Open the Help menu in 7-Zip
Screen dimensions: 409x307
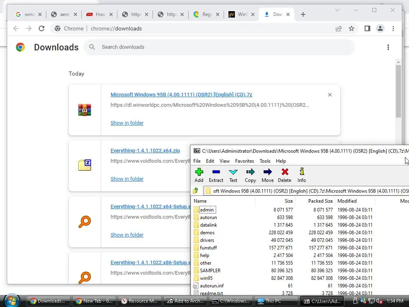click(281, 161)
